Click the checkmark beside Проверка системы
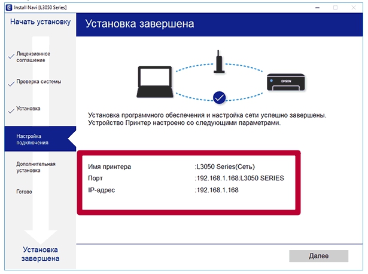 (x=11, y=84)
